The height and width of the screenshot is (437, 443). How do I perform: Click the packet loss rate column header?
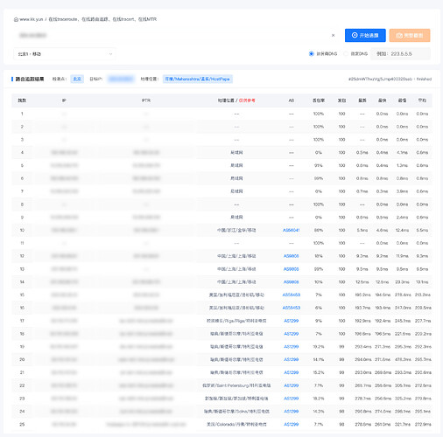(x=319, y=101)
